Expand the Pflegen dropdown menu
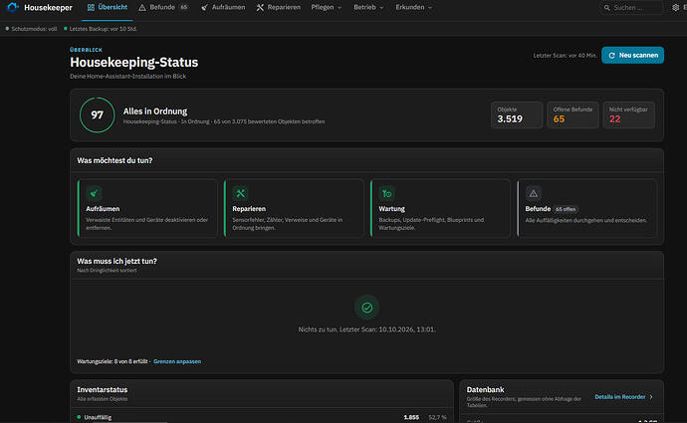 tap(326, 7)
